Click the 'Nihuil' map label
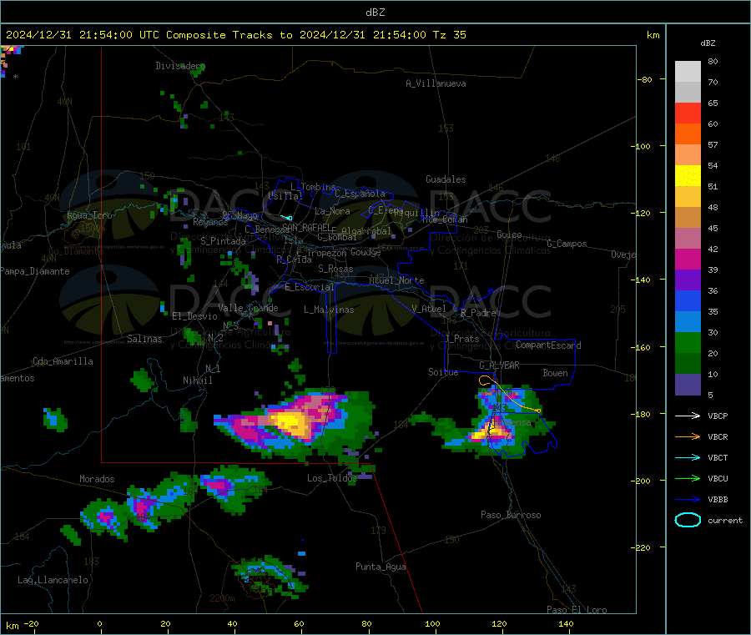The image size is (751, 635). (x=197, y=380)
